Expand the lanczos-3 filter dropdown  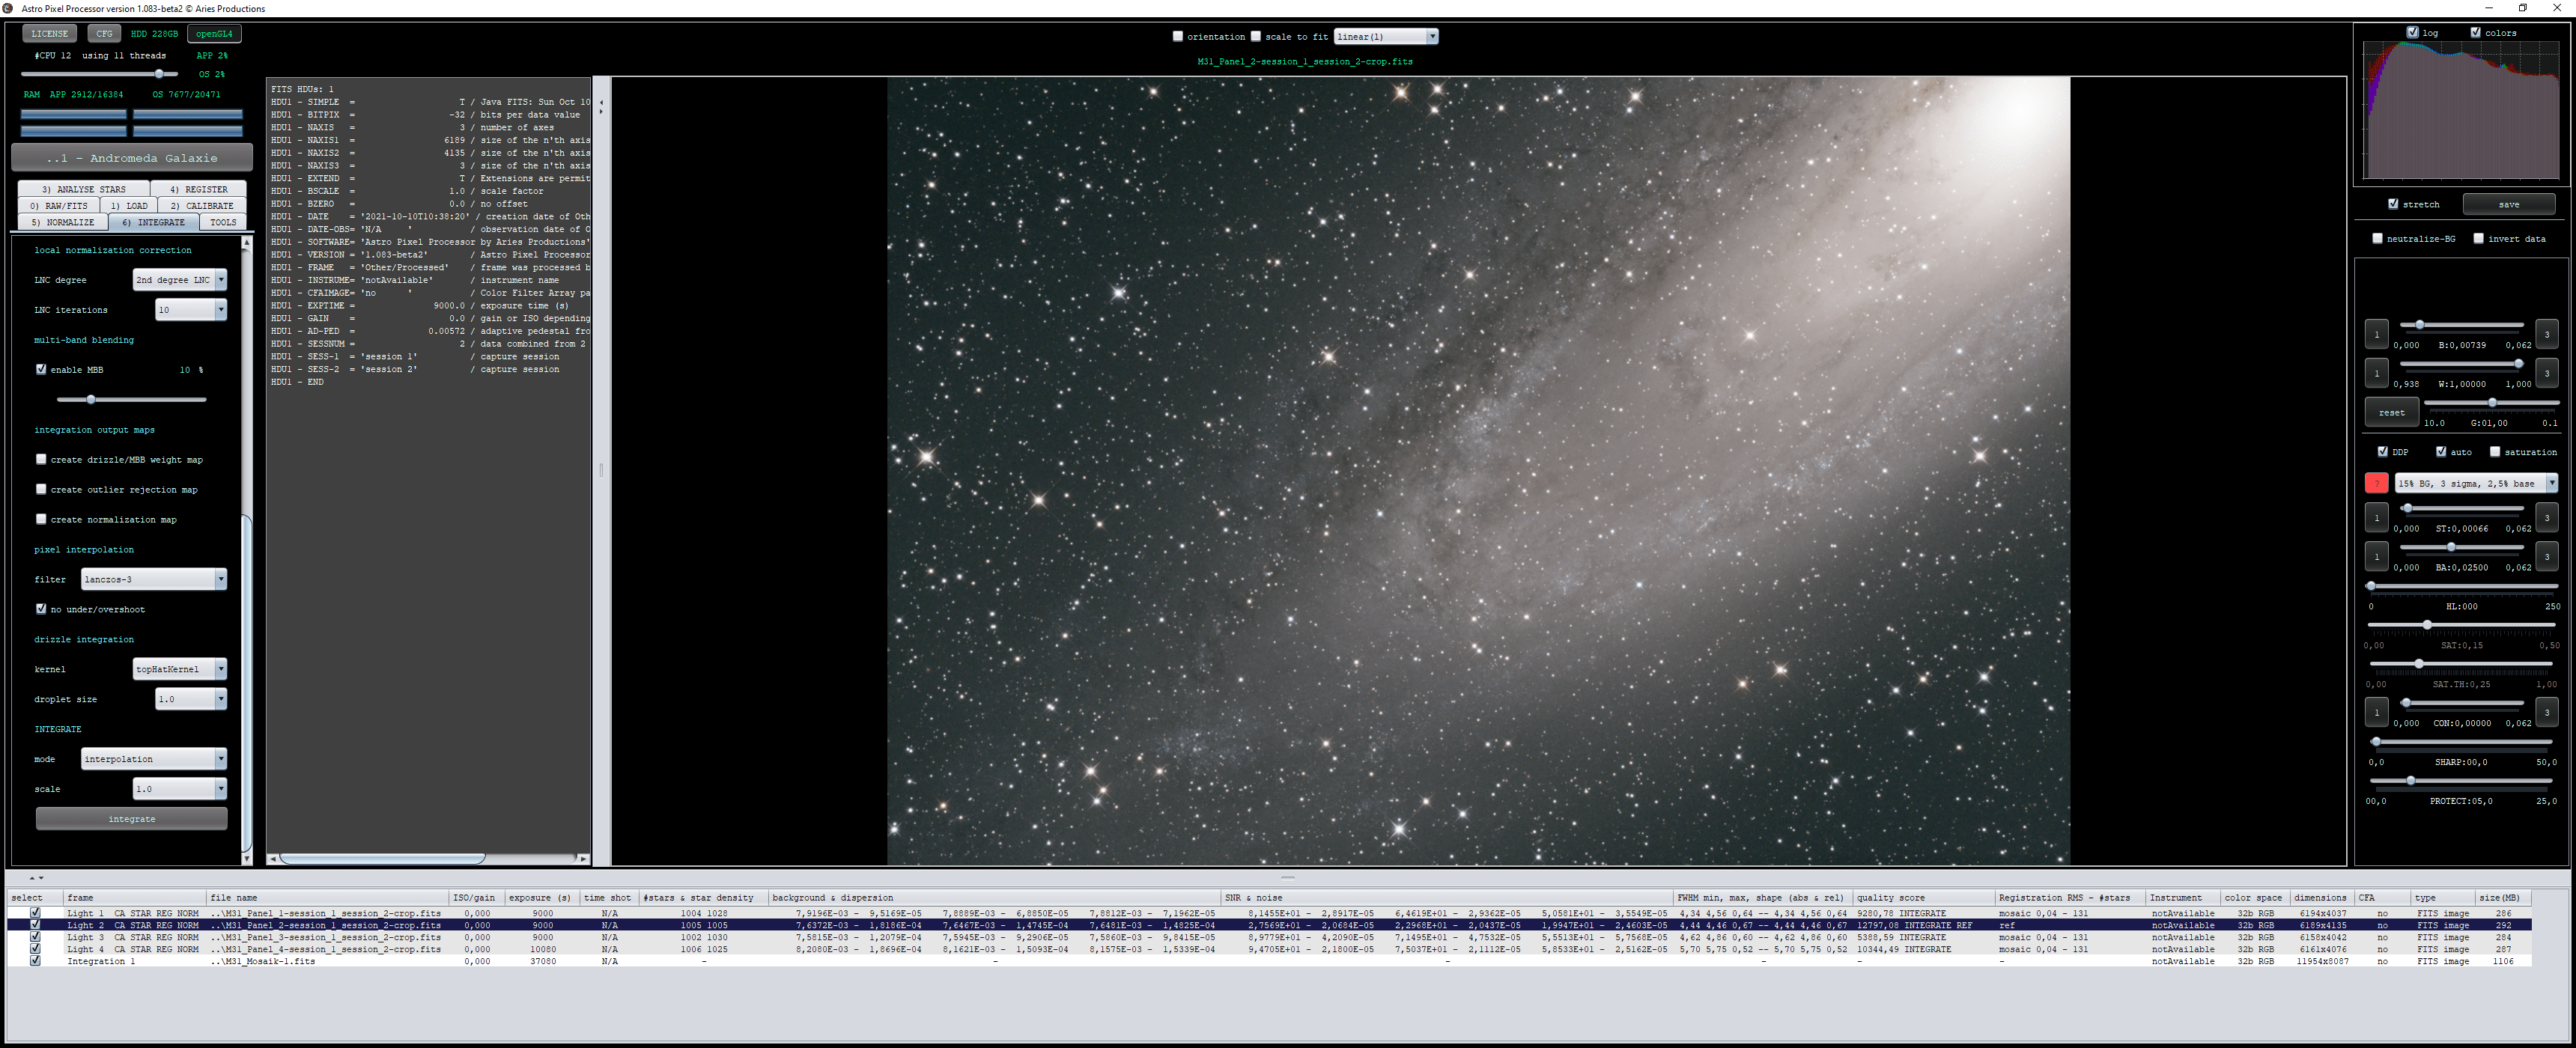point(154,579)
